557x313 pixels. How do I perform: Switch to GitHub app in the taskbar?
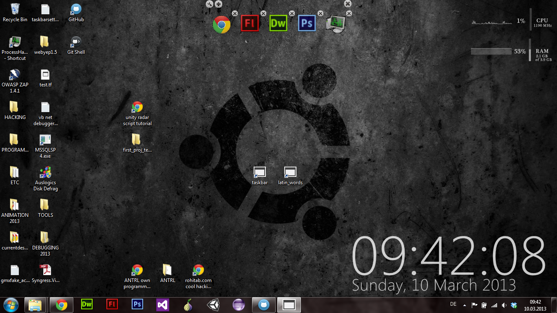tap(264, 305)
